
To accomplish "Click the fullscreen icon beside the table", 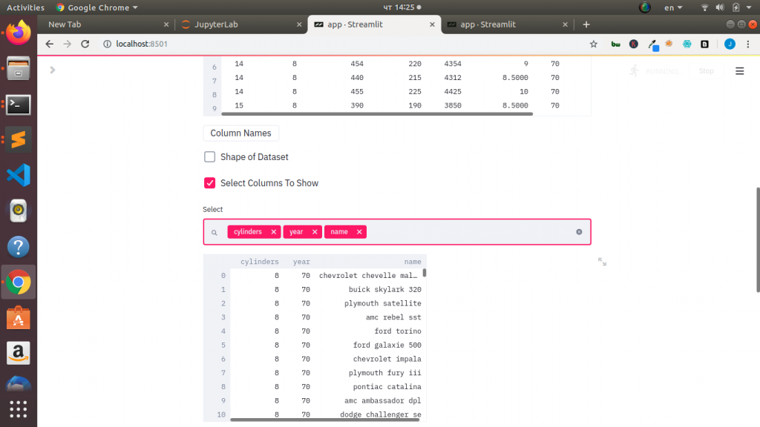I will (x=602, y=262).
